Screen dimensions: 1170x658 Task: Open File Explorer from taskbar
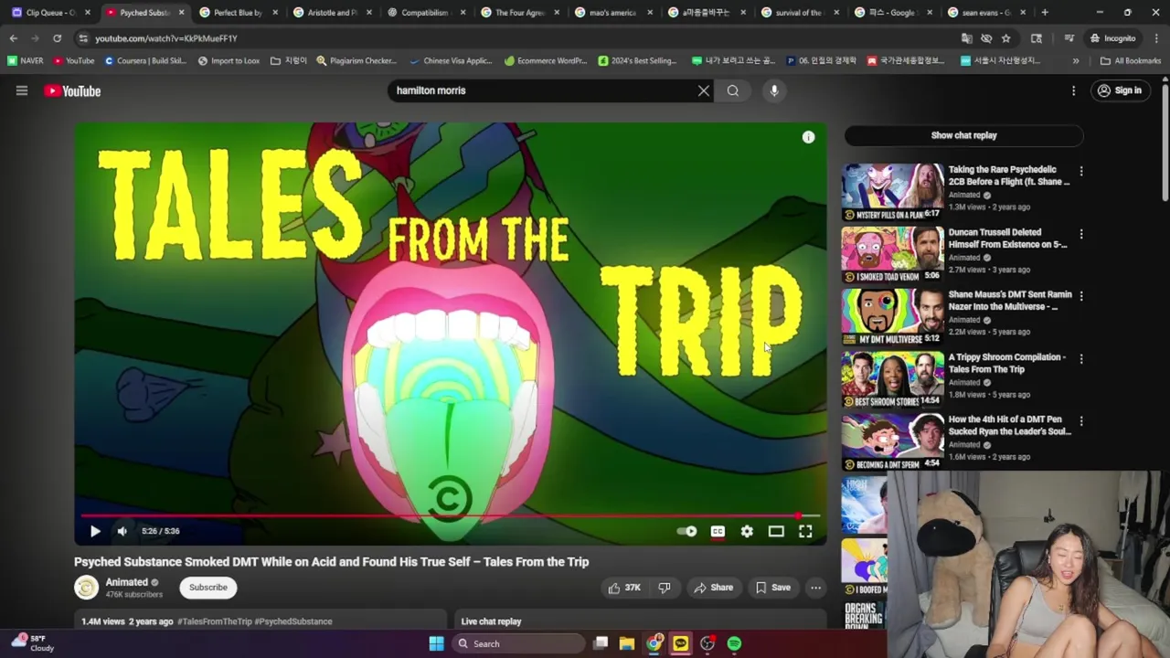(x=627, y=643)
